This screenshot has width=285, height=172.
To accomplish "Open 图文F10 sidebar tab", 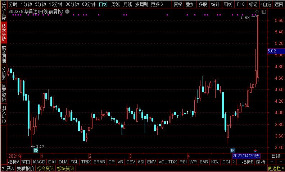I will coord(4,114).
